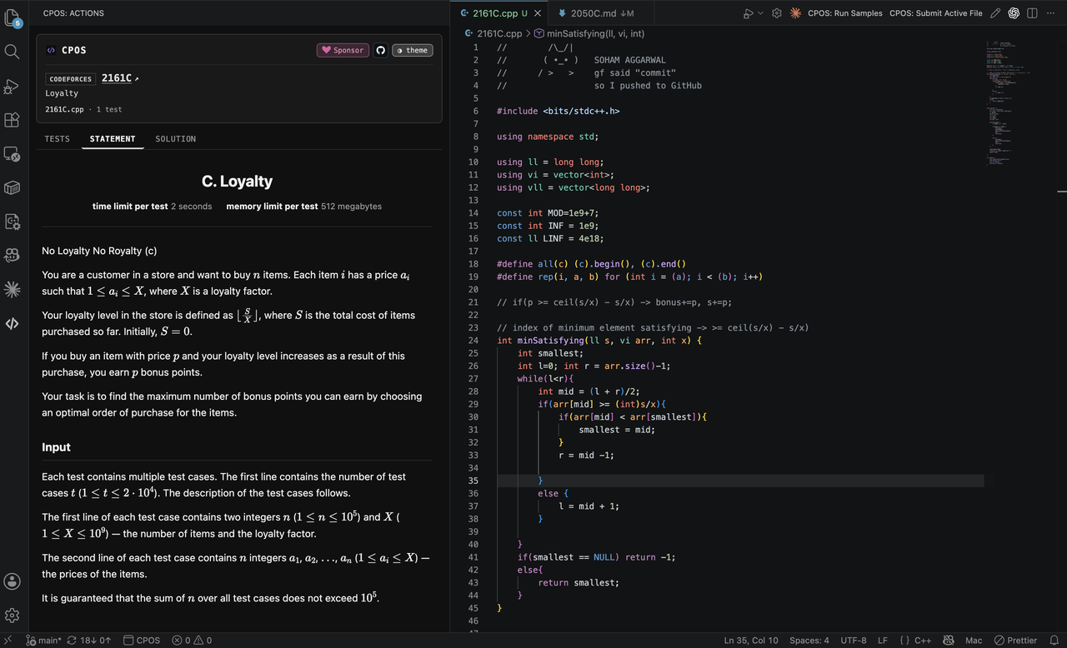This screenshot has height=648, width=1067.
Task: Close the 2161C.cpp editor tab
Action: [x=538, y=13]
